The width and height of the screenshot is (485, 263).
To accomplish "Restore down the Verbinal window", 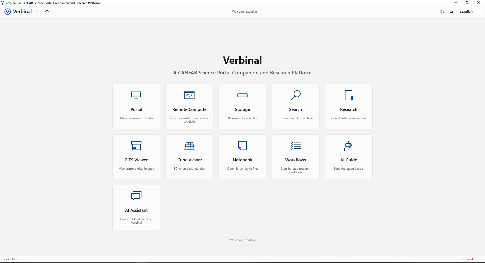I will click(467, 3).
